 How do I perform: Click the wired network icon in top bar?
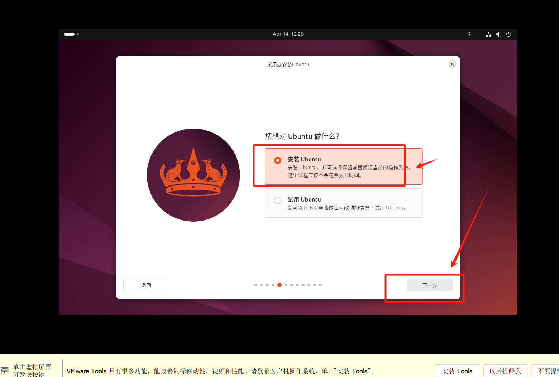(488, 34)
